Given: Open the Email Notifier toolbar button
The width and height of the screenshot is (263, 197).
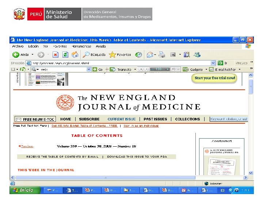Looking at the screenshot, I should [222, 69].
